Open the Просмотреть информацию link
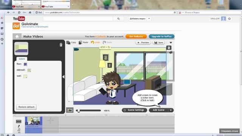This screenshot has width=242, height=136. tap(35, 27)
